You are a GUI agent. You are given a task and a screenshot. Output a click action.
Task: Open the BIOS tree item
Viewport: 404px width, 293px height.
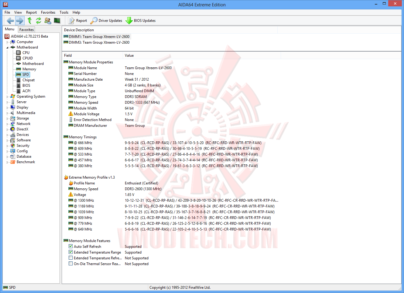click(26, 86)
